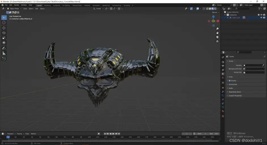Choose the Rotate tool

pos(4,33)
